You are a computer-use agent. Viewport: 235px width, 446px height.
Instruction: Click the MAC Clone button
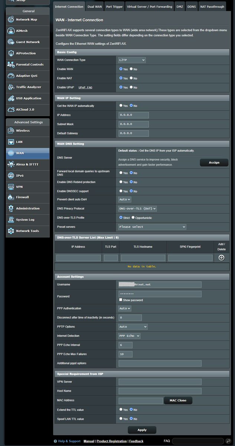pyautogui.click(x=178, y=400)
